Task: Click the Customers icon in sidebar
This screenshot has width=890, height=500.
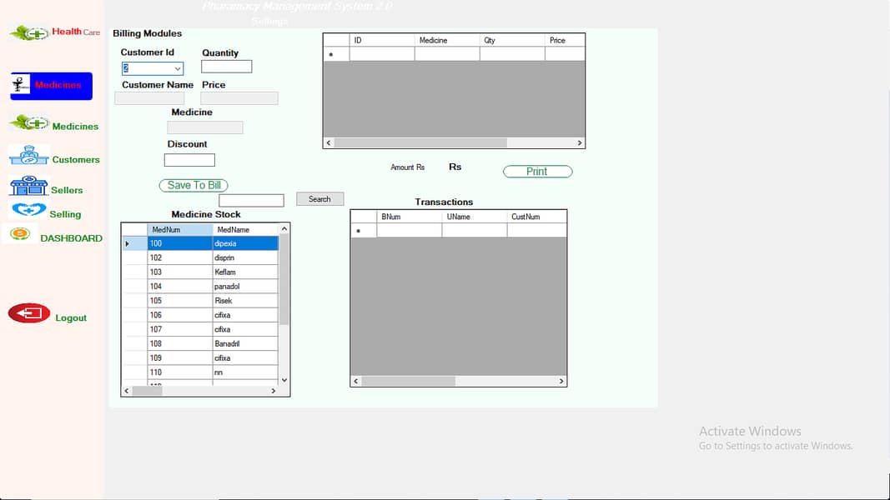Action: [x=28, y=156]
